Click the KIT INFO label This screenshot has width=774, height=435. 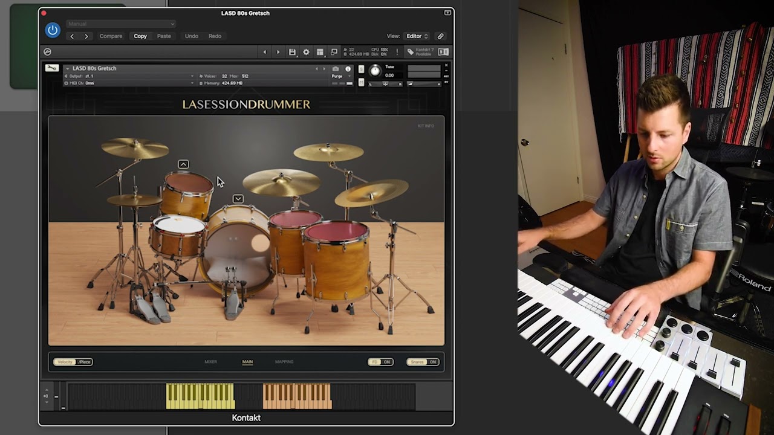pos(426,126)
